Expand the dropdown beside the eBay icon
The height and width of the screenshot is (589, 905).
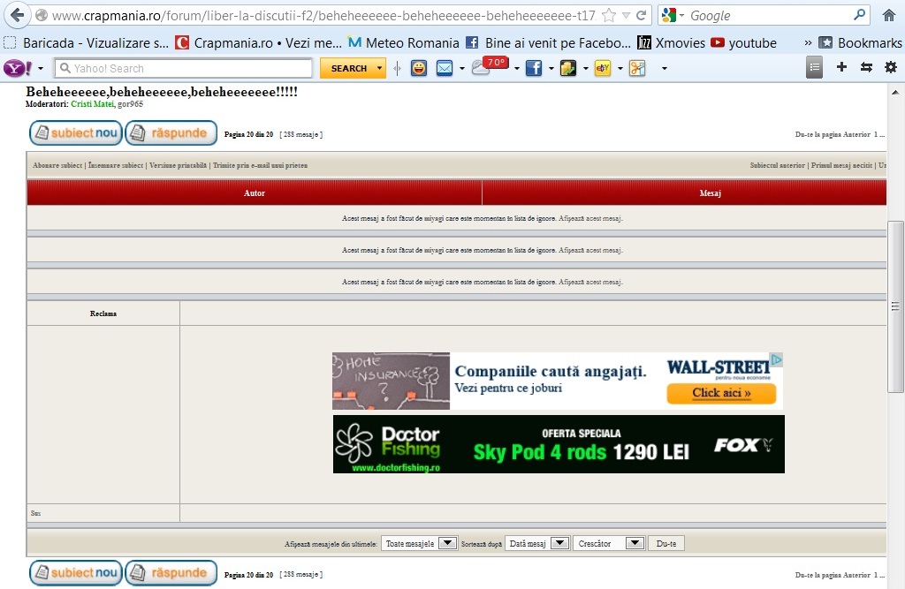coord(620,69)
